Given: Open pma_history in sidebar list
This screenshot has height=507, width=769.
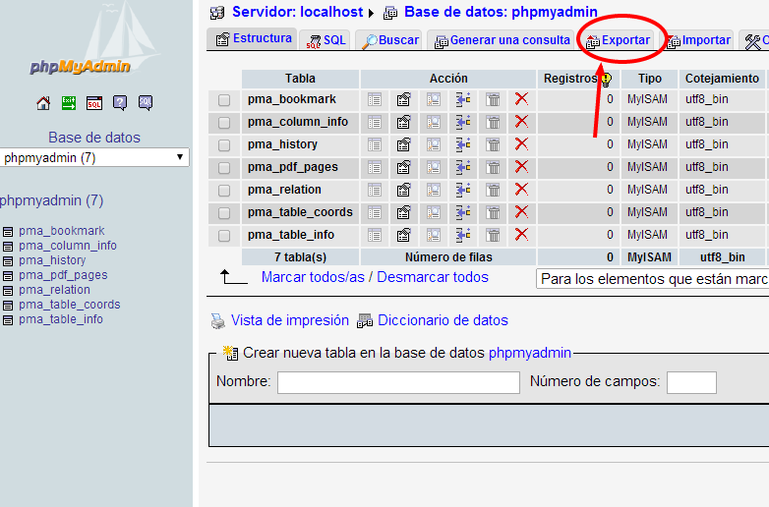Looking at the screenshot, I should click(52, 260).
